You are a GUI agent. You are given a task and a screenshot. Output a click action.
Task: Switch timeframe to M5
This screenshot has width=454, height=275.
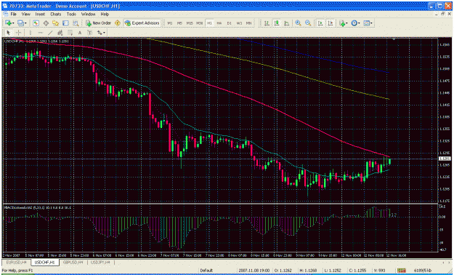click(179, 23)
